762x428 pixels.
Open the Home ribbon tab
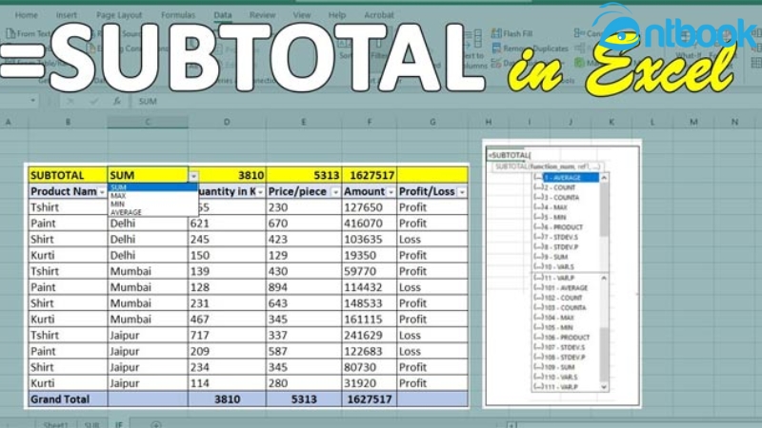coord(27,15)
